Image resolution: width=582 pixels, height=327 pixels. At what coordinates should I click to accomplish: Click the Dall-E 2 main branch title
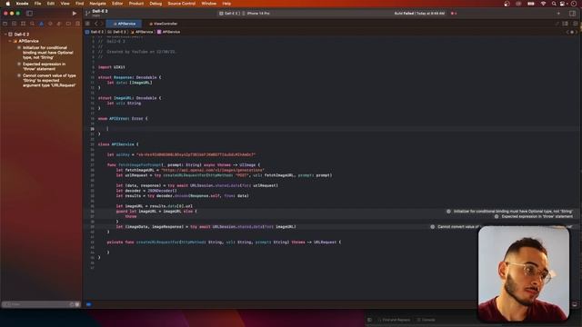click(100, 13)
